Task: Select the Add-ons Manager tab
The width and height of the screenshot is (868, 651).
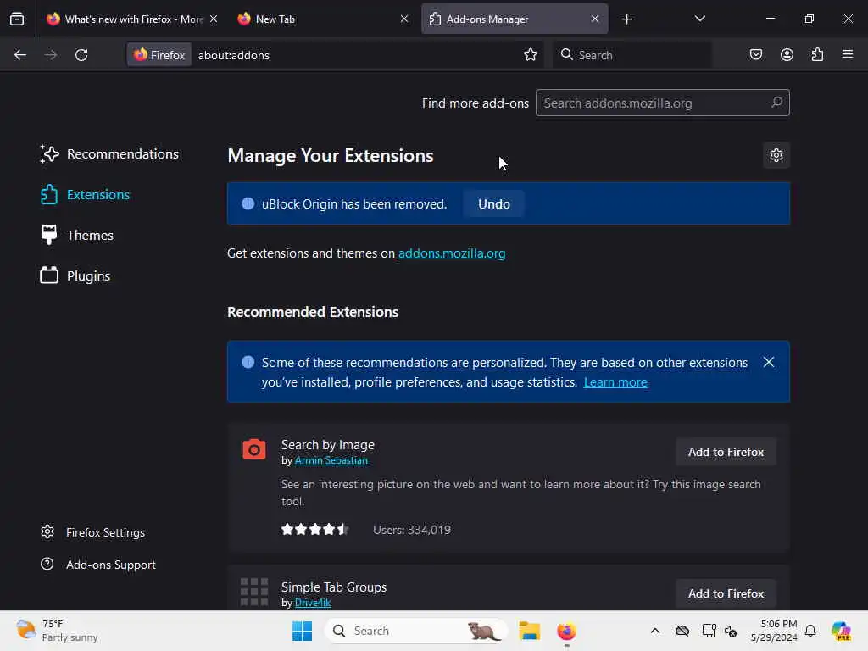Action: pyautogui.click(x=515, y=19)
